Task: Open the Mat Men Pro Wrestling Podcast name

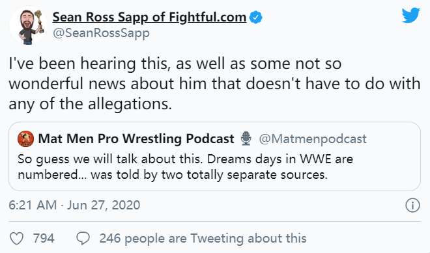Action: 136,139
